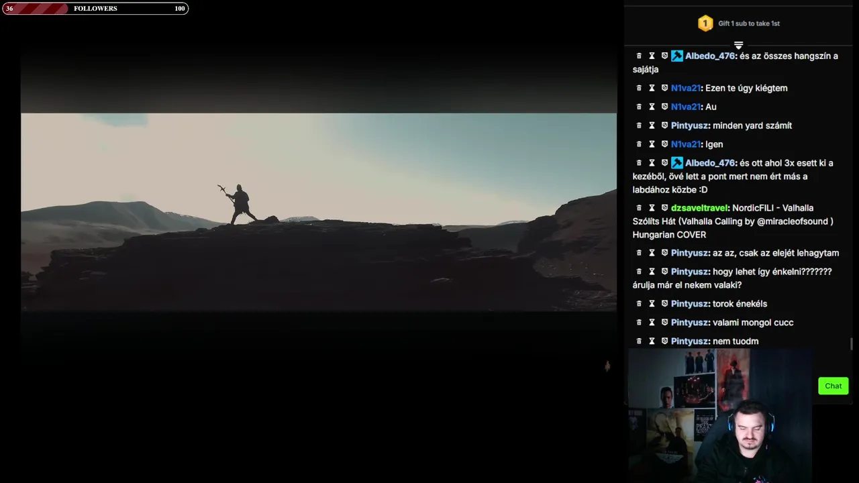Delete N1va21's "Ezen te úgy kiégtem" message
This screenshot has height=483, width=859.
coord(639,88)
